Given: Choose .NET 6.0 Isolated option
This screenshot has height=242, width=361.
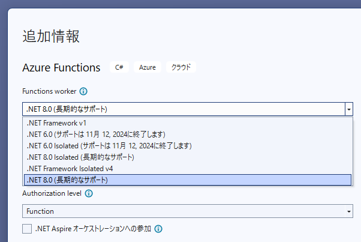Looking at the screenshot, I should click(x=188, y=146).
